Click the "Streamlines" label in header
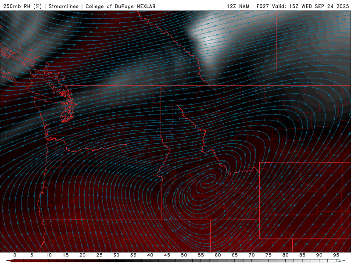This screenshot has height=263, width=351. [64, 6]
